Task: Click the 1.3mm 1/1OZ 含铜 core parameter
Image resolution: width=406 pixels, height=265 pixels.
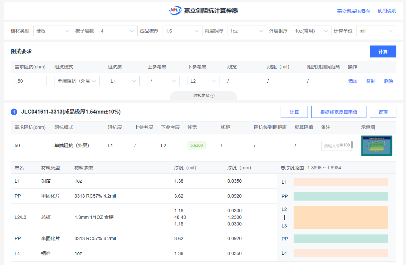Action: (x=94, y=217)
